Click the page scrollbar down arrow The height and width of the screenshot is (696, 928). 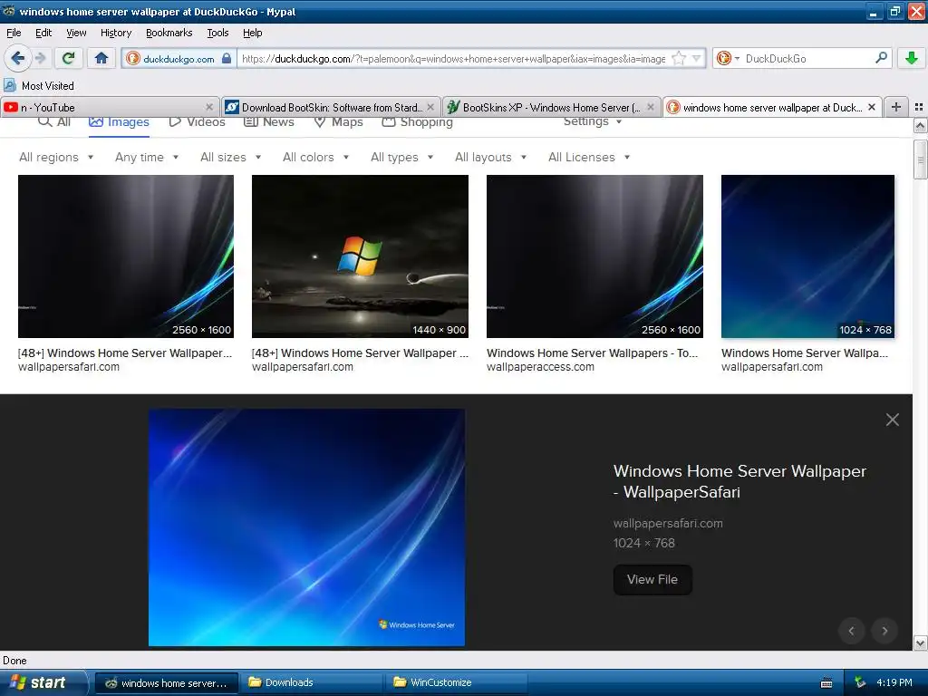tap(920, 643)
